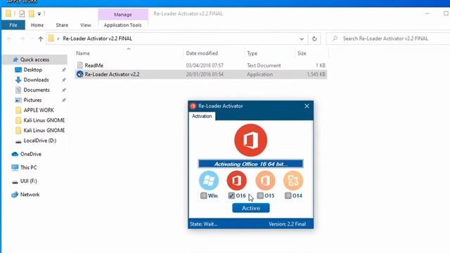Viewport: 450px width, 253px height.
Task: Select the Activation tab in Re-Loader
Action: (x=202, y=116)
